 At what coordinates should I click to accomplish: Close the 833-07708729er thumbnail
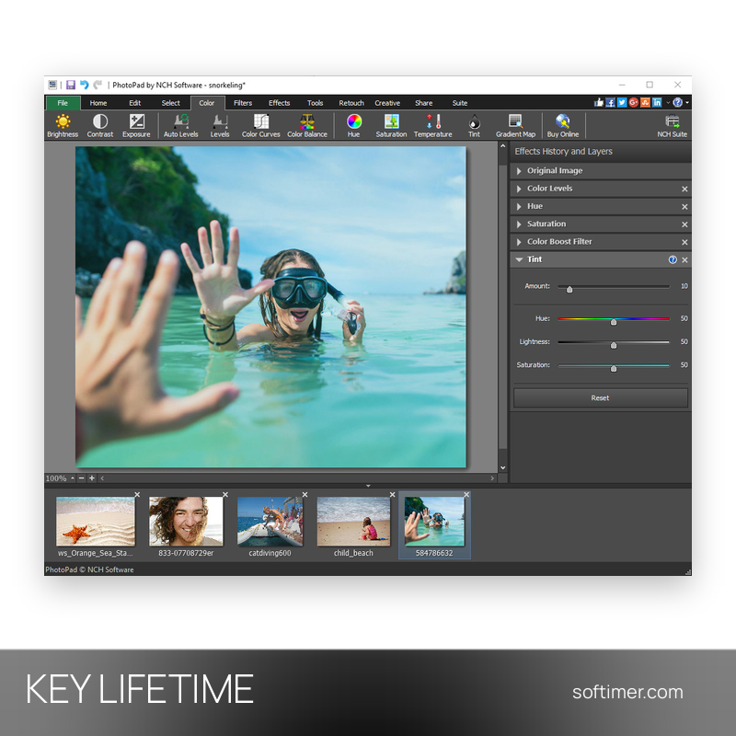225,495
